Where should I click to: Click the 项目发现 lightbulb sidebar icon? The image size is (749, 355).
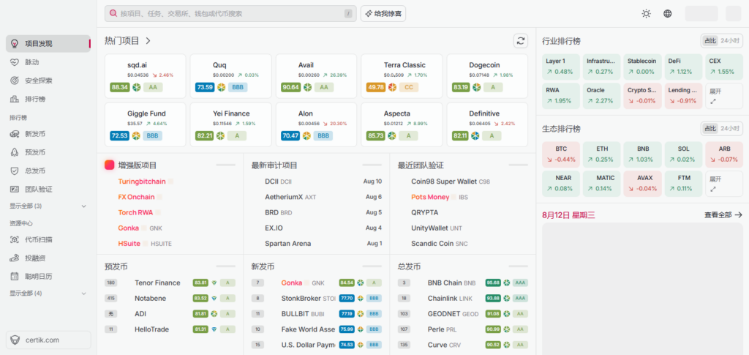click(15, 43)
